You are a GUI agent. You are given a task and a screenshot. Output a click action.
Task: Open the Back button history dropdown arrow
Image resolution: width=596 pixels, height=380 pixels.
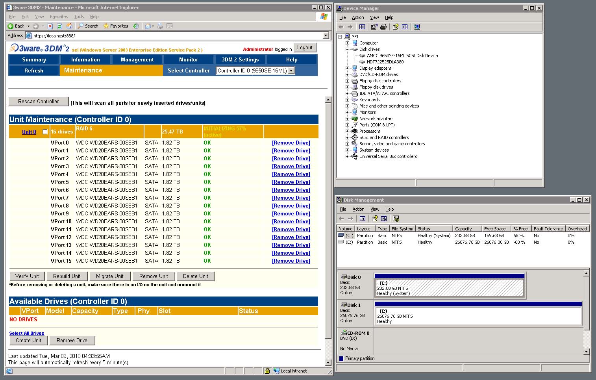pyautogui.click(x=28, y=26)
